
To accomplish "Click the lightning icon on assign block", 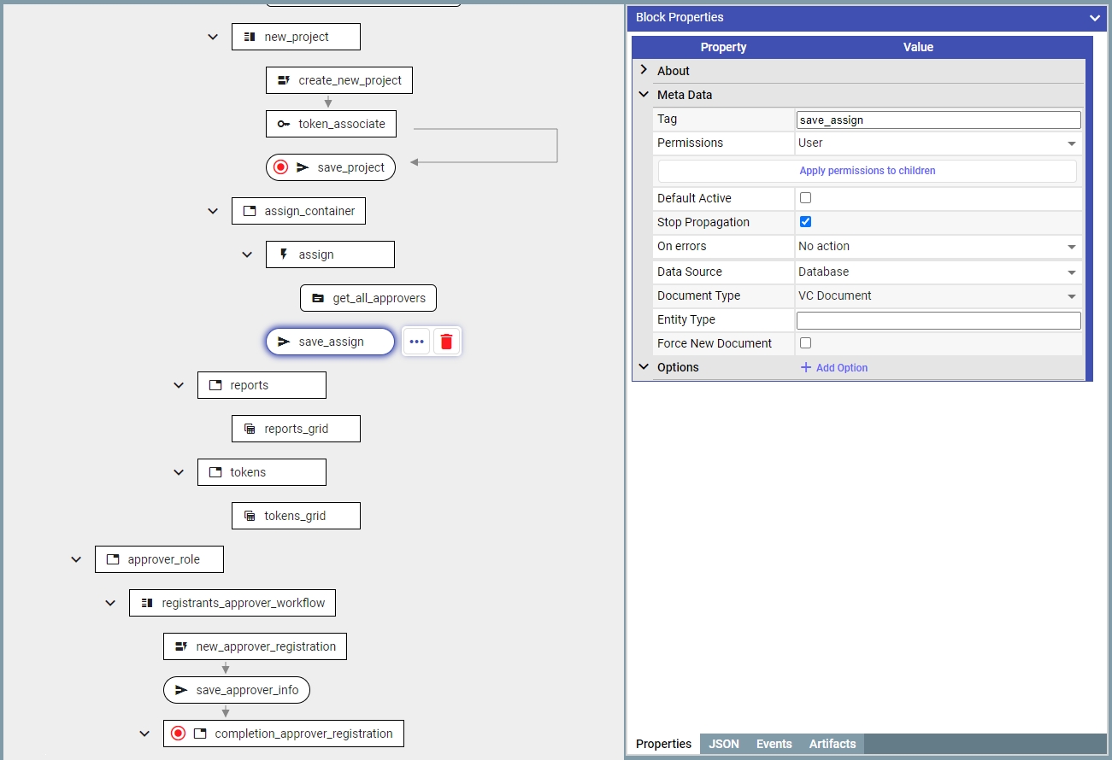I will click(284, 254).
